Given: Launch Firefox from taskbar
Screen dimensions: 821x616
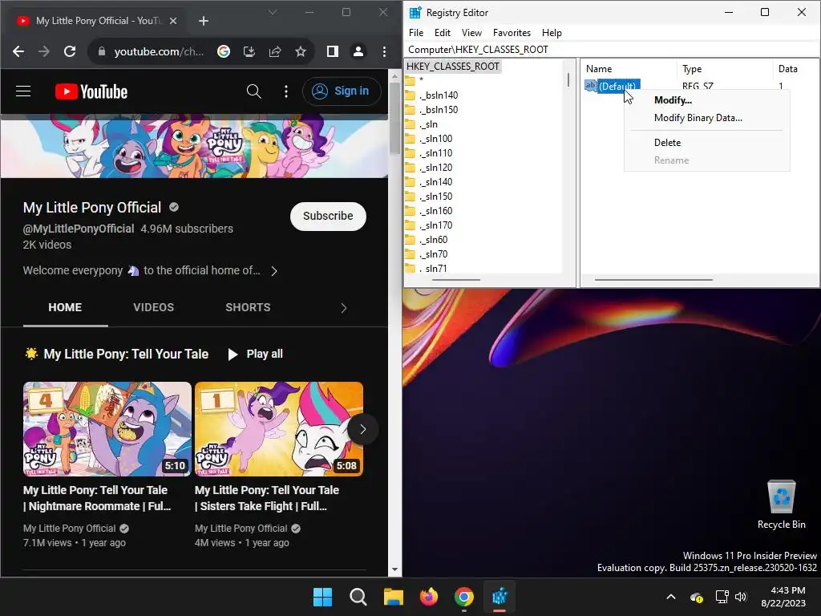Looking at the screenshot, I should (x=429, y=597).
